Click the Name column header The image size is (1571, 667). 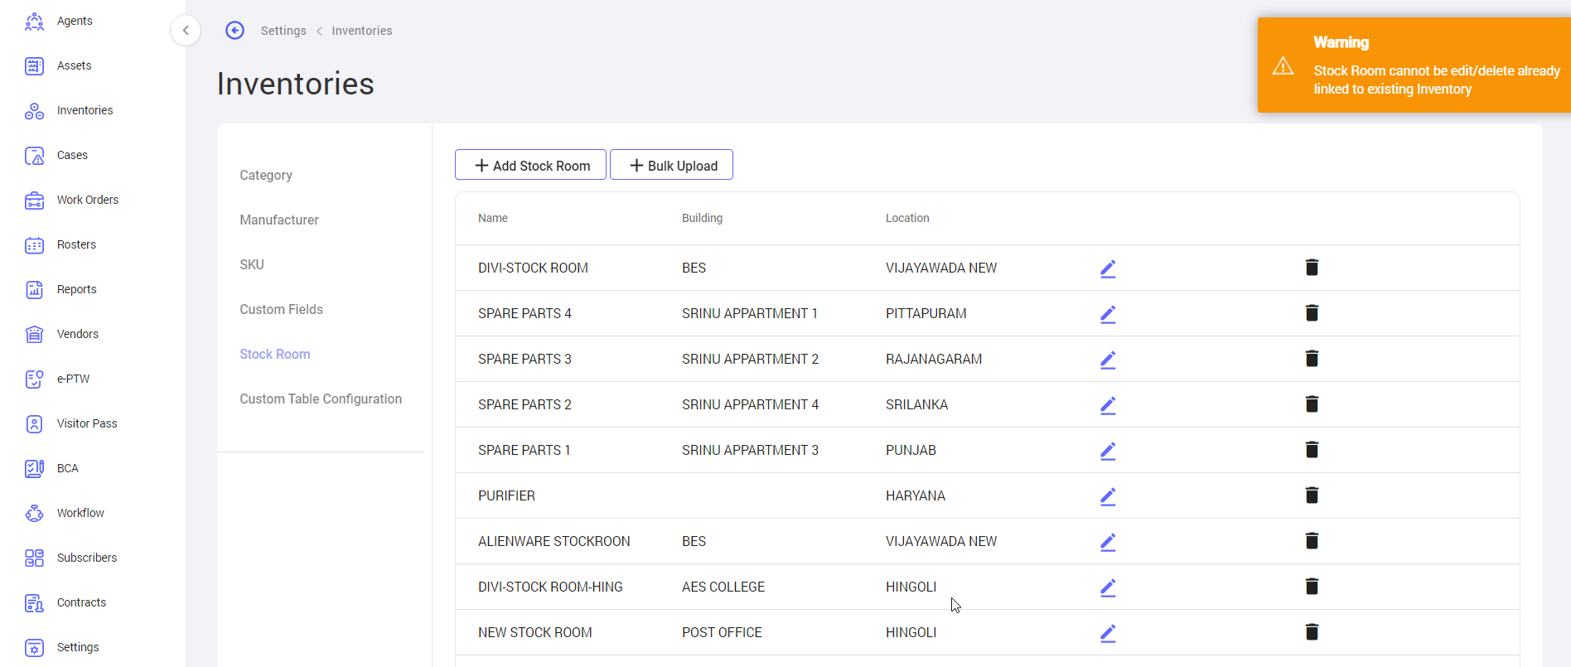493,218
